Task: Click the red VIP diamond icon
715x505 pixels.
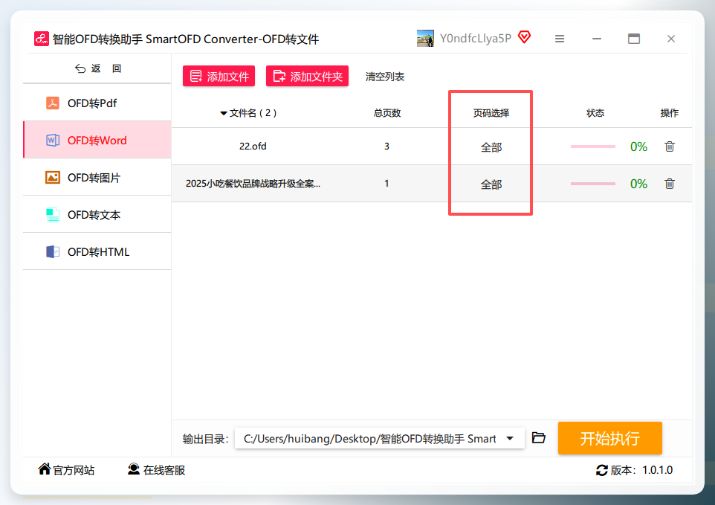Action: click(x=525, y=37)
